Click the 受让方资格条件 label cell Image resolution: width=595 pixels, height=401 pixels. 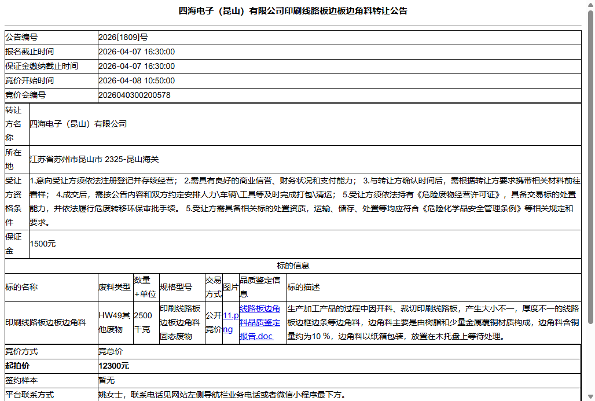(x=17, y=201)
